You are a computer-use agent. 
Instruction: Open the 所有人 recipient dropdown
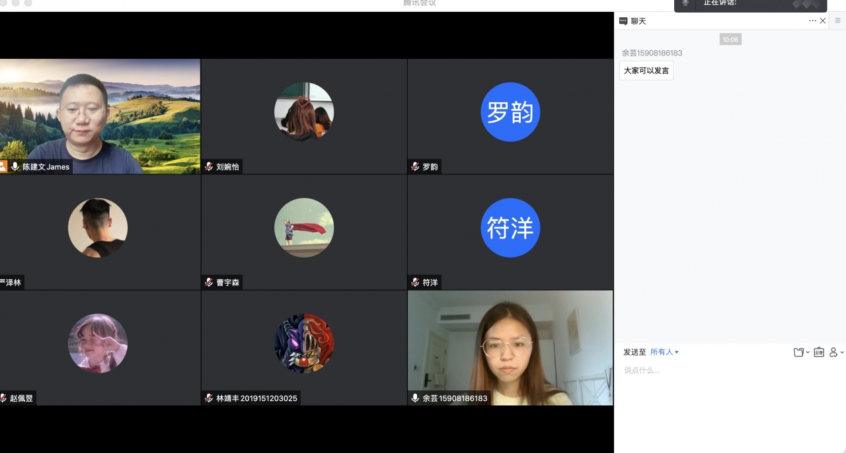point(664,352)
